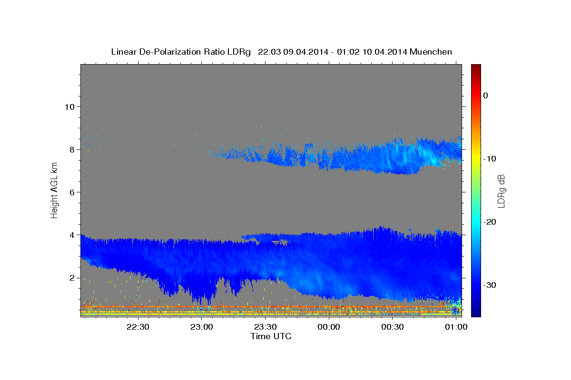The image size is (571, 380).
Task: Click the '23:00' time tick label
Action: pos(202,327)
